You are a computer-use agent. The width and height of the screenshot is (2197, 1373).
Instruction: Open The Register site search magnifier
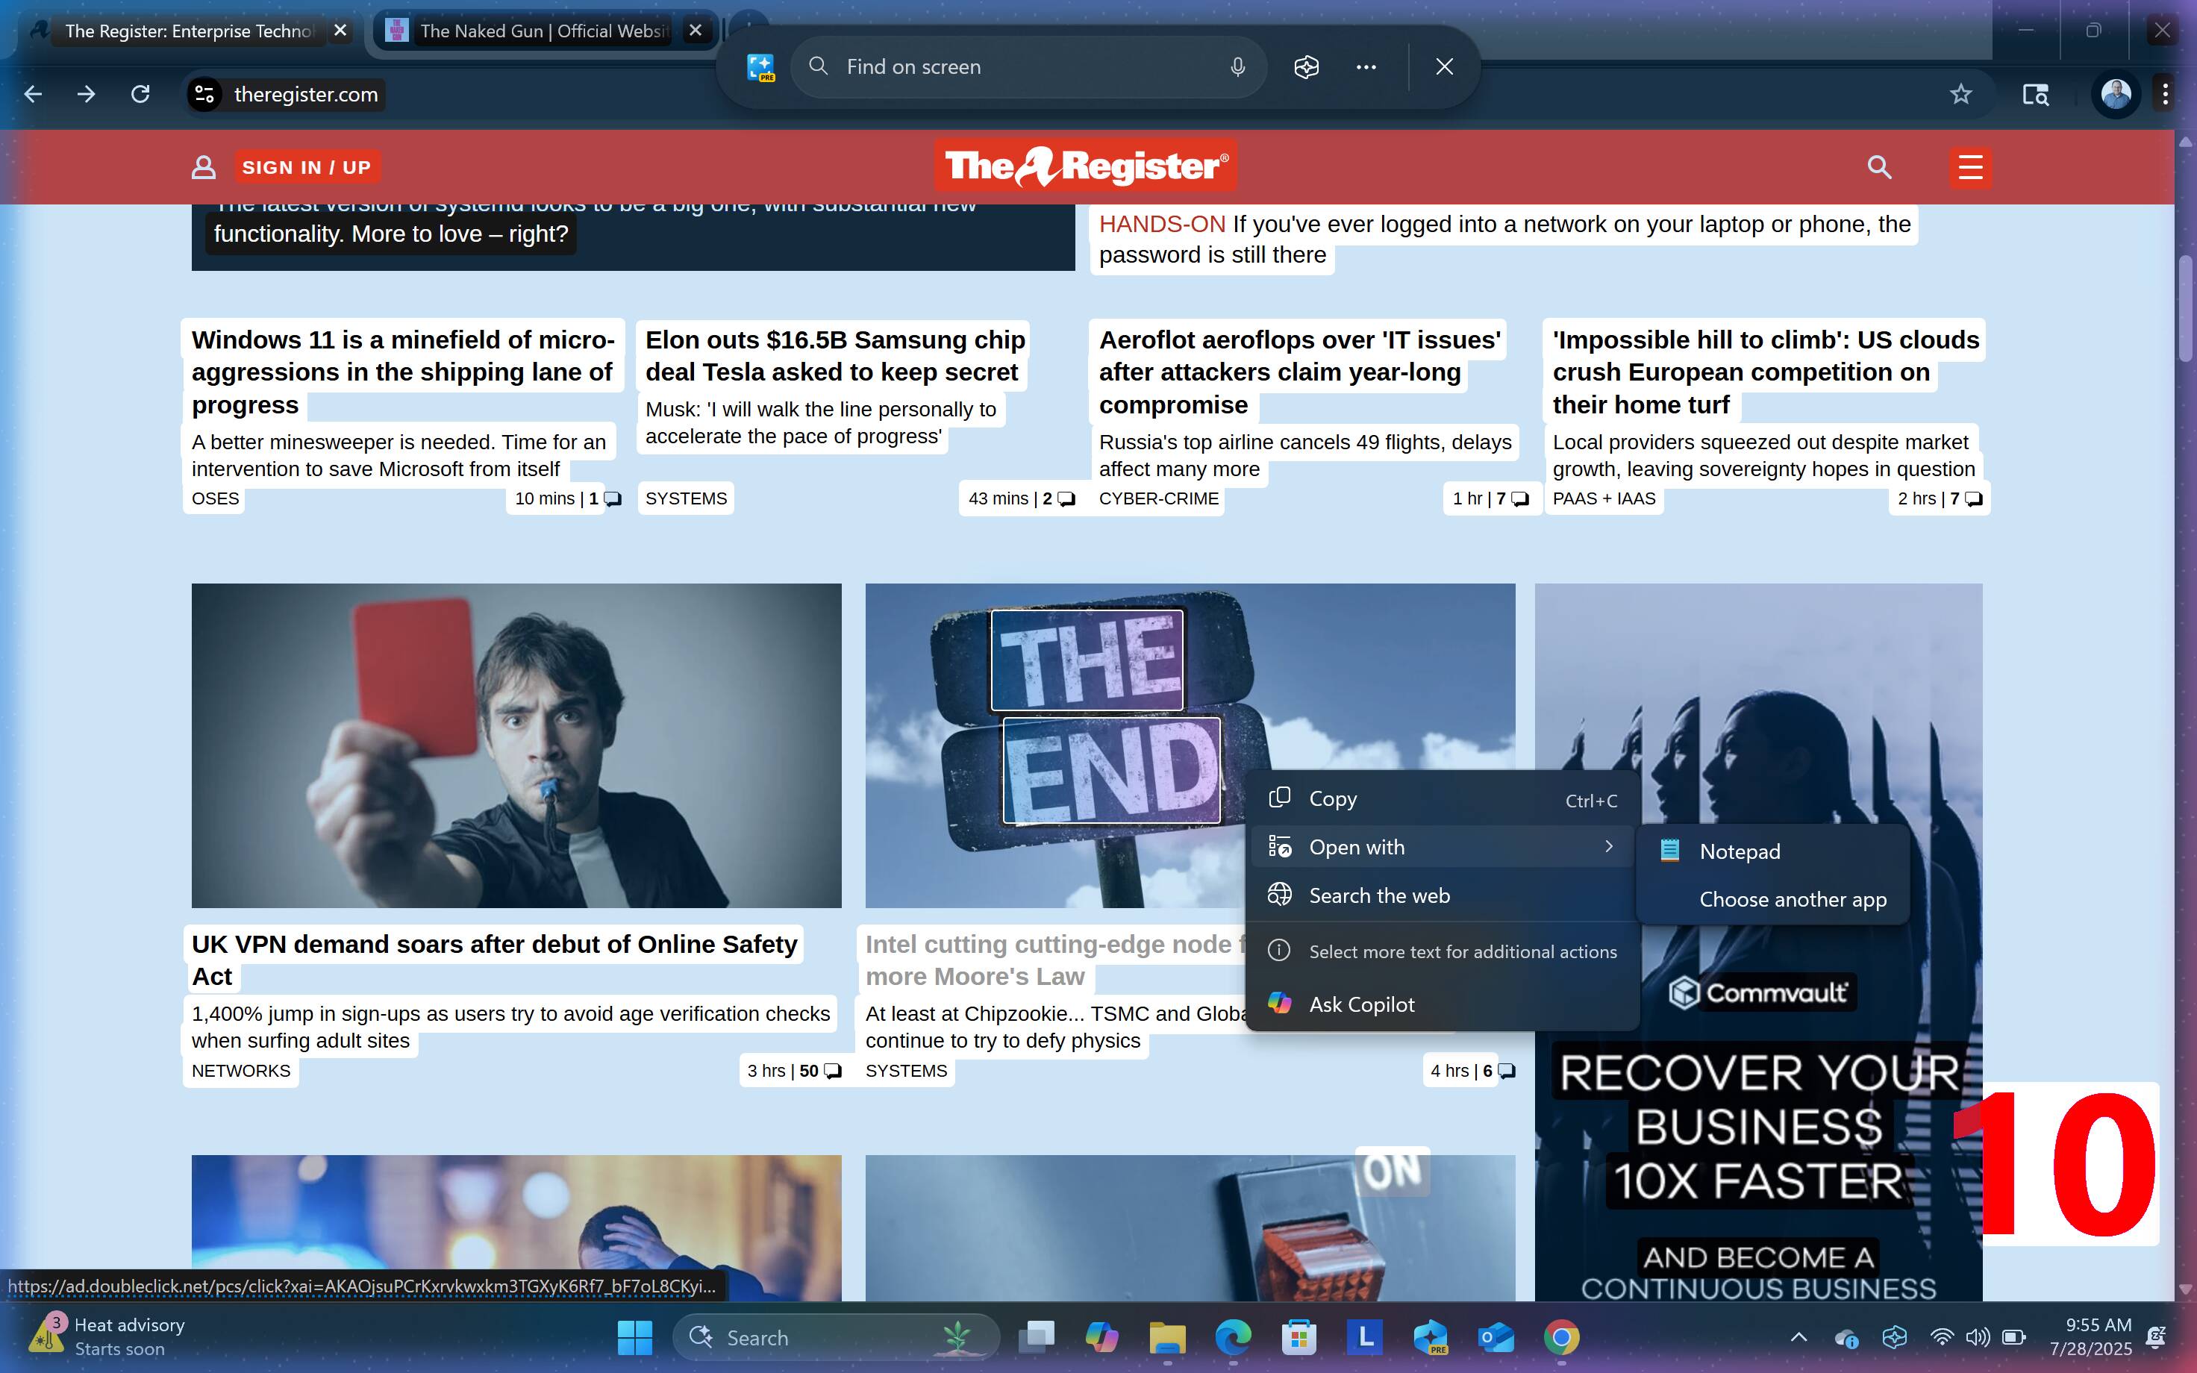click(x=1879, y=167)
